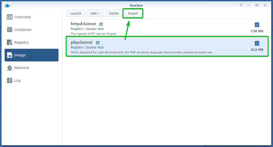Launch the selected image
Viewport: 273px width, 147px height.
coord(76,13)
